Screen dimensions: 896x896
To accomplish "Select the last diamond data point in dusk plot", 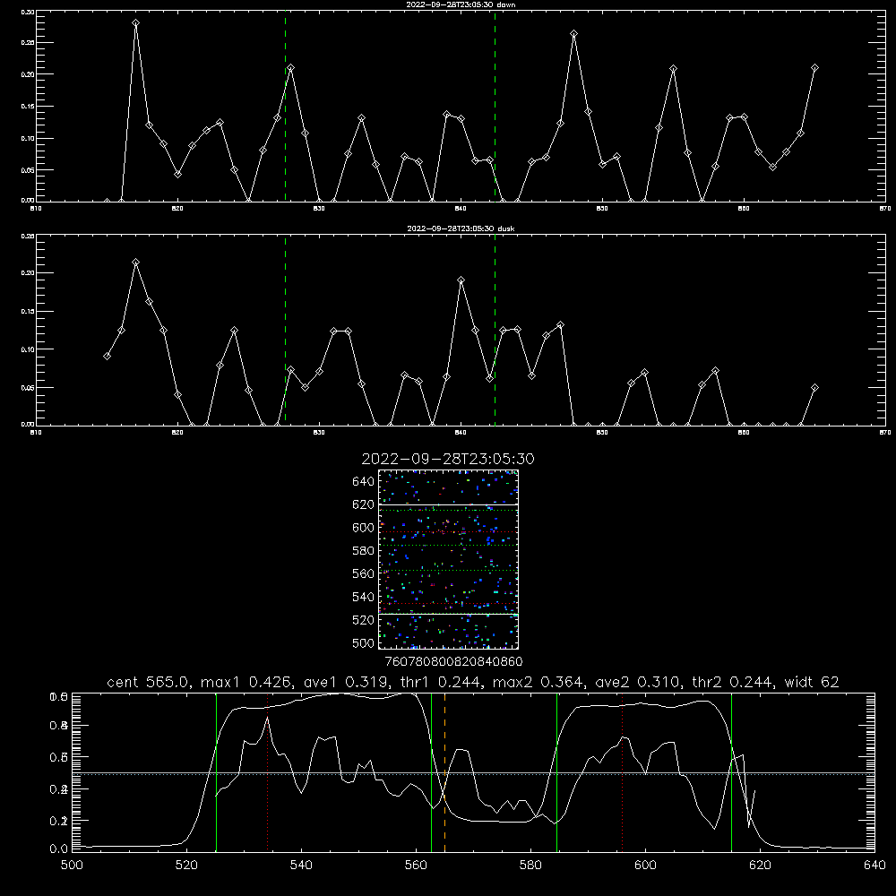I will 814,388.
